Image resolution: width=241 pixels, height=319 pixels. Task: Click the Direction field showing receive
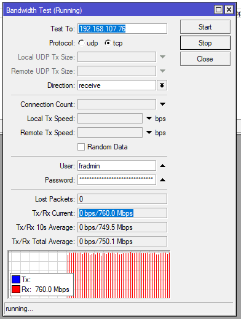point(117,85)
